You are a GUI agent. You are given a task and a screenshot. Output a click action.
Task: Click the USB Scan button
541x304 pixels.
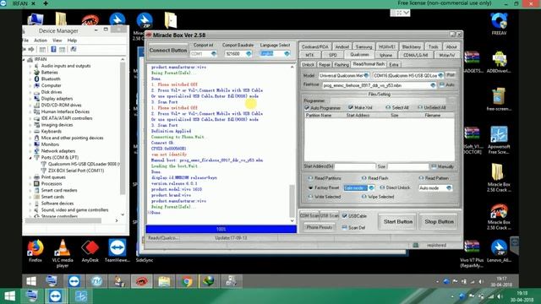pos(329,216)
